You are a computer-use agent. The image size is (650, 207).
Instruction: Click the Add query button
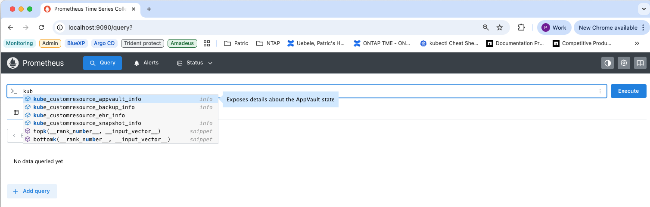(32, 191)
